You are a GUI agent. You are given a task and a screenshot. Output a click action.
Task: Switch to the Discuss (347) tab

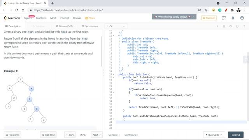coord(64,26)
